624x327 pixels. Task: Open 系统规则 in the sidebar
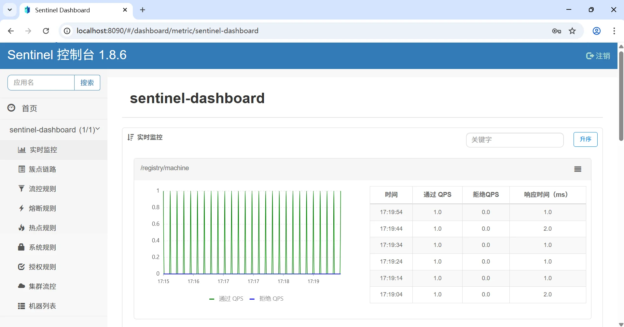click(x=54, y=247)
